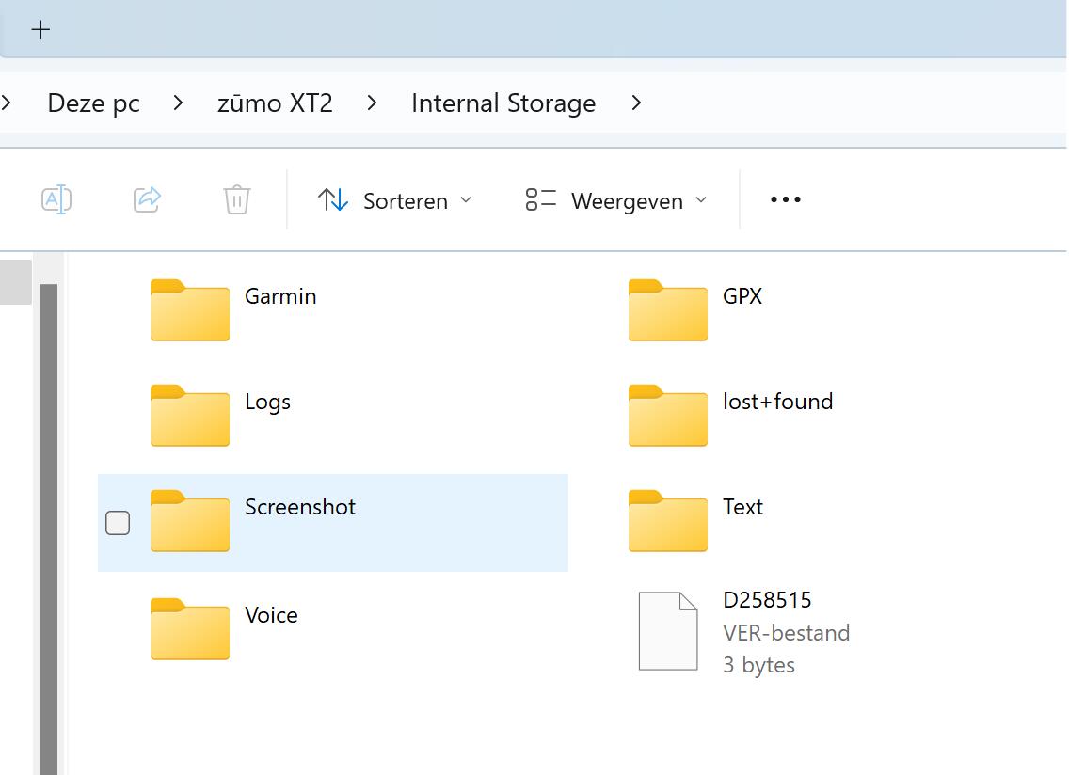Expand the chevron after Deze pc

(x=178, y=103)
